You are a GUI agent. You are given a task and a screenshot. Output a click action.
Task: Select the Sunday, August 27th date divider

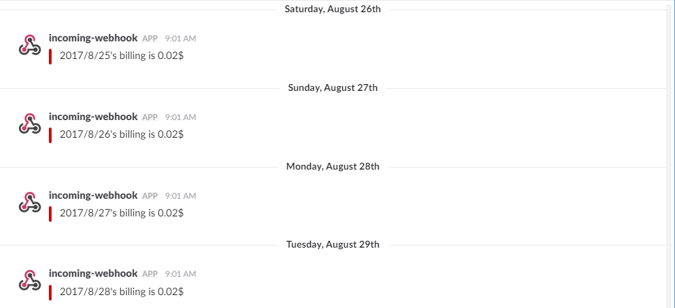pyautogui.click(x=333, y=88)
